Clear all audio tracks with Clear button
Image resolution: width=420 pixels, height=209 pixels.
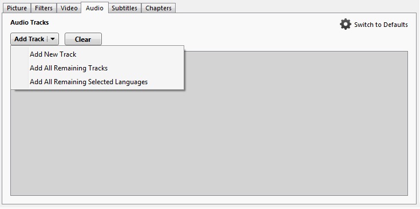point(84,39)
